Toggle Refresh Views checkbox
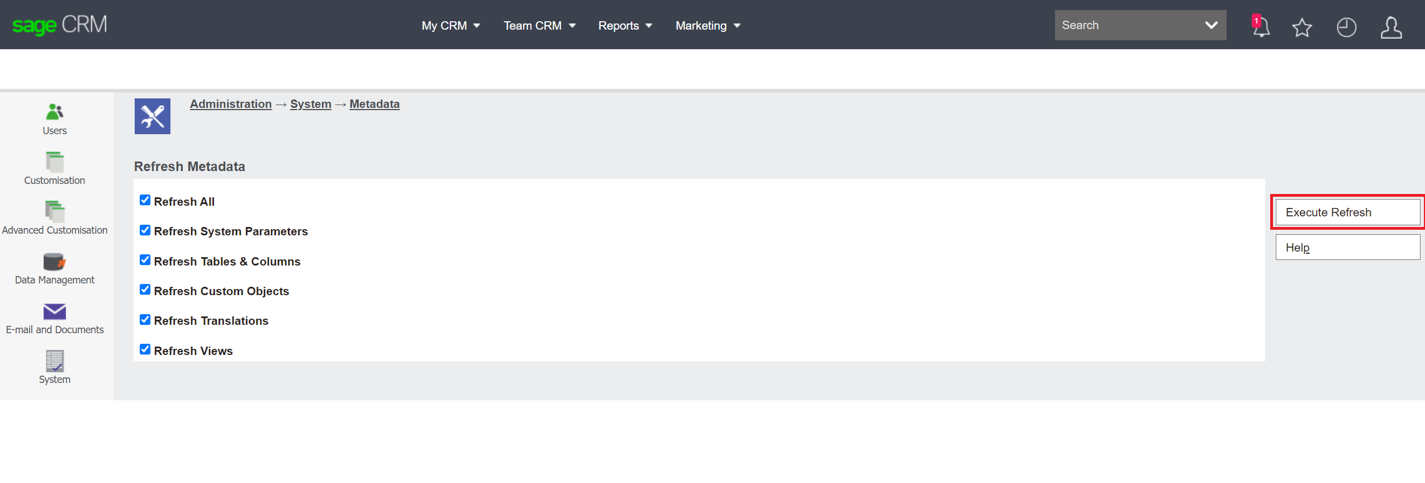The width and height of the screenshot is (1425, 483). click(x=145, y=349)
